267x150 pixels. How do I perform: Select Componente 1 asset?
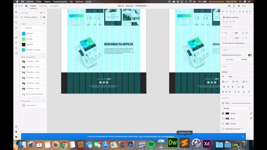[33, 105]
